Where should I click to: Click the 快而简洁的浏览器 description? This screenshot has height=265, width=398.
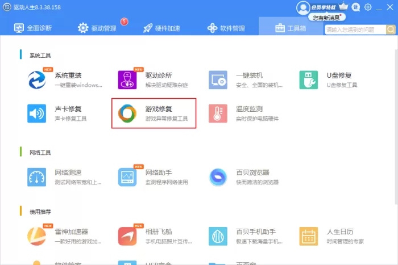point(257,182)
